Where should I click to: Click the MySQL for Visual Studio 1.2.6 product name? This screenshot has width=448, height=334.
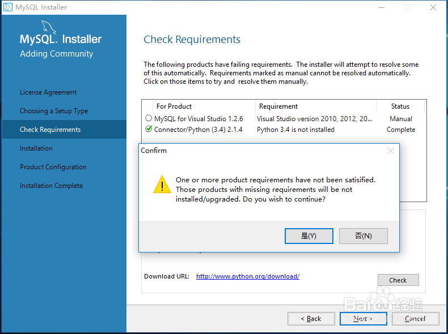198,119
